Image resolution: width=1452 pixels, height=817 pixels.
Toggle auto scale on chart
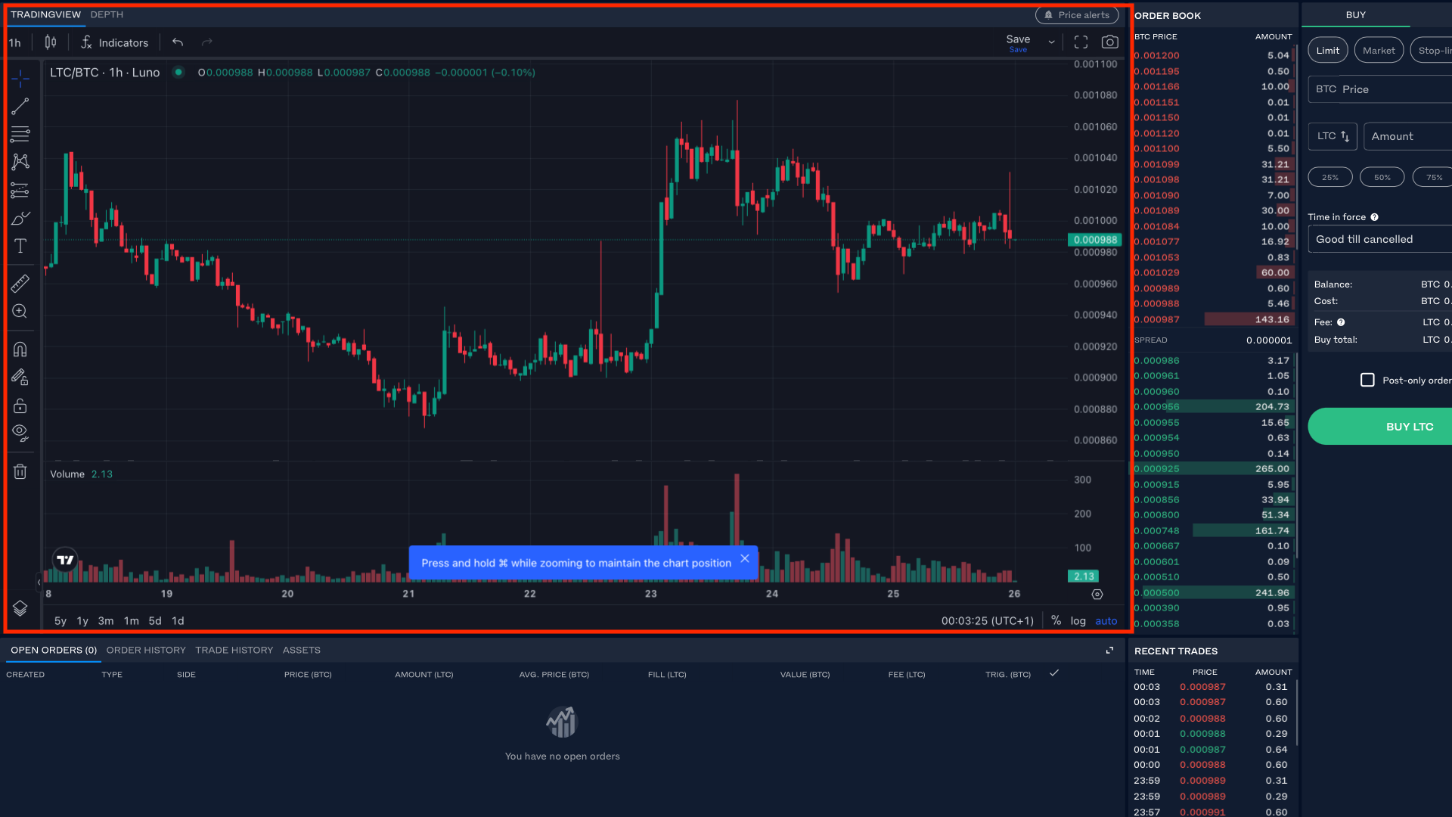pyautogui.click(x=1106, y=621)
